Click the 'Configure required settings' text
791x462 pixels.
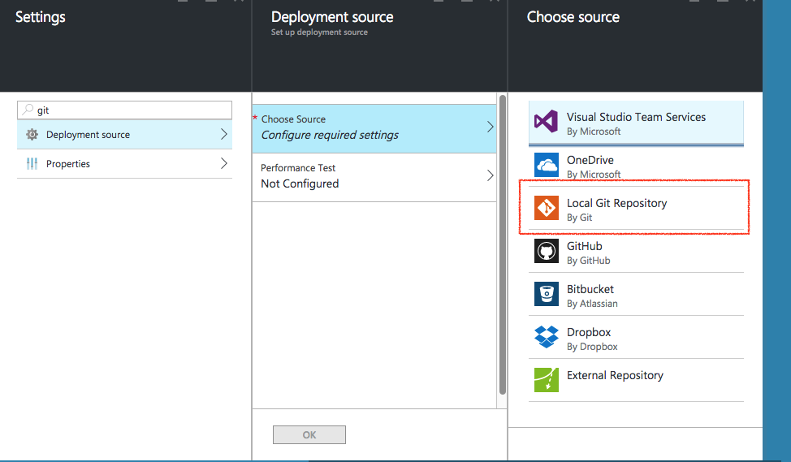[x=330, y=135]
